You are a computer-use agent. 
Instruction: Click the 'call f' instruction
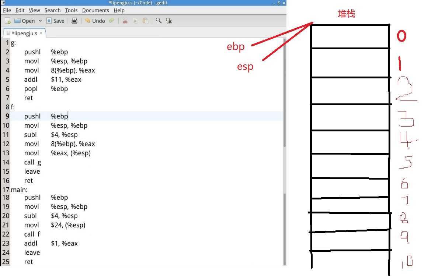(32, 234)
